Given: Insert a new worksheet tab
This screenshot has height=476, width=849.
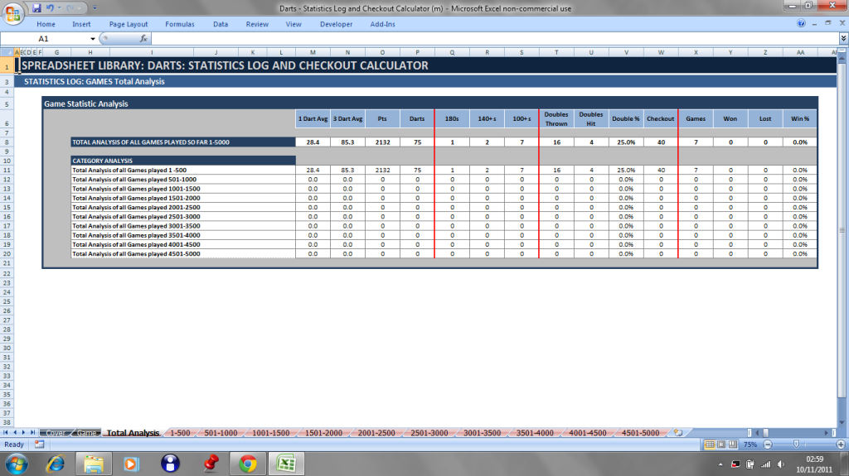Looking at the screenshot, I should click(x=677, y=433).
